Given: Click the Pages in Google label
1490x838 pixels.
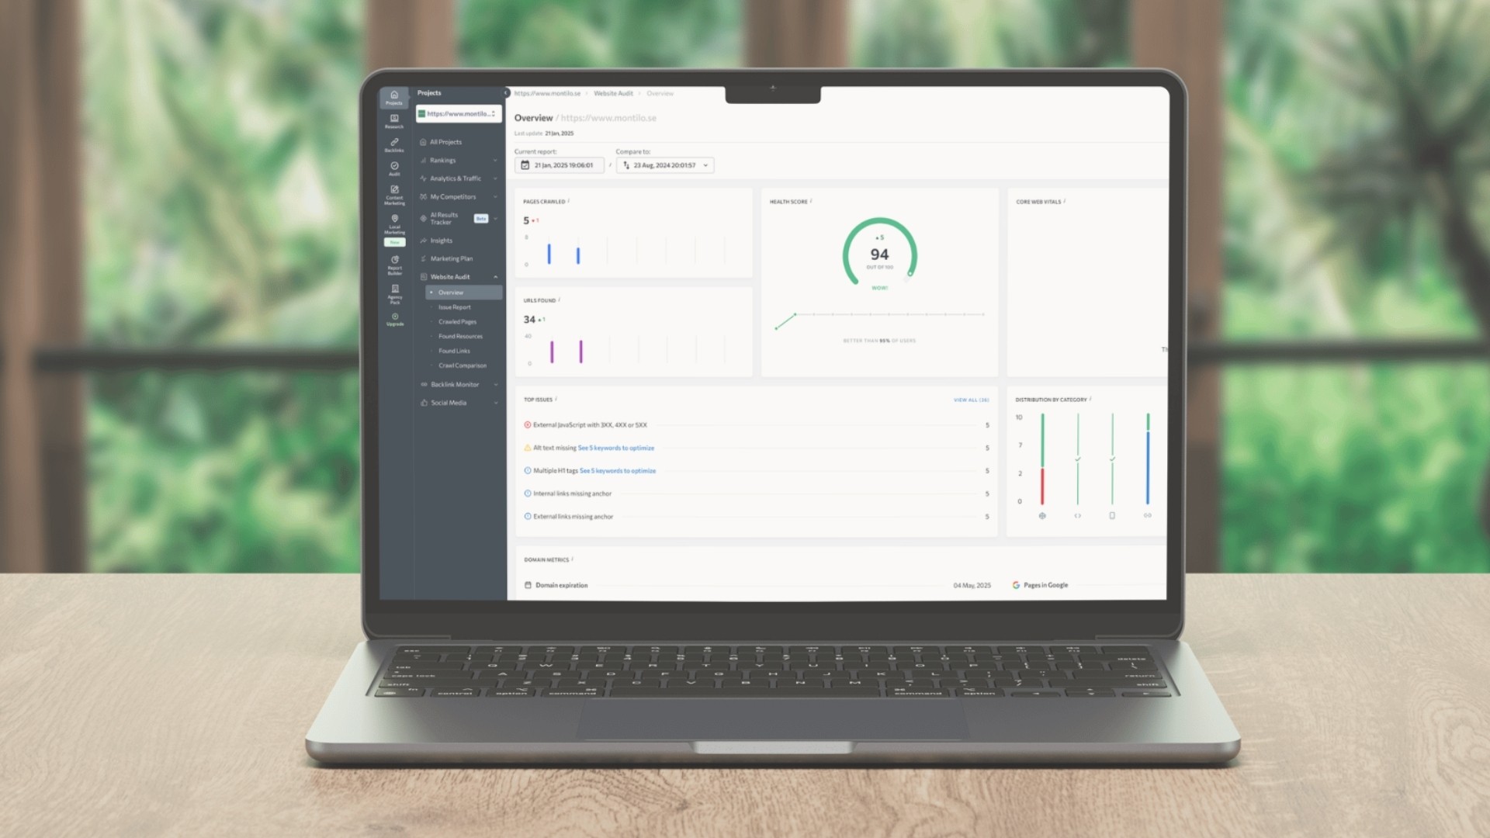Looking at the screenshot, I should [1045, 585].
